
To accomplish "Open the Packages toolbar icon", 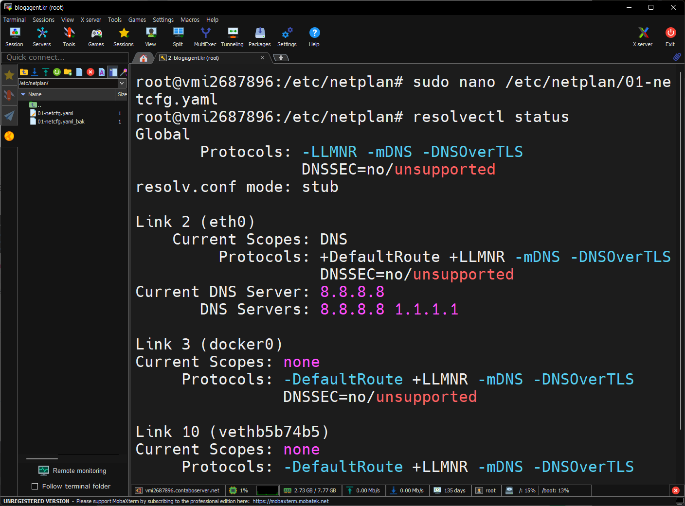I will click(260, 37).
